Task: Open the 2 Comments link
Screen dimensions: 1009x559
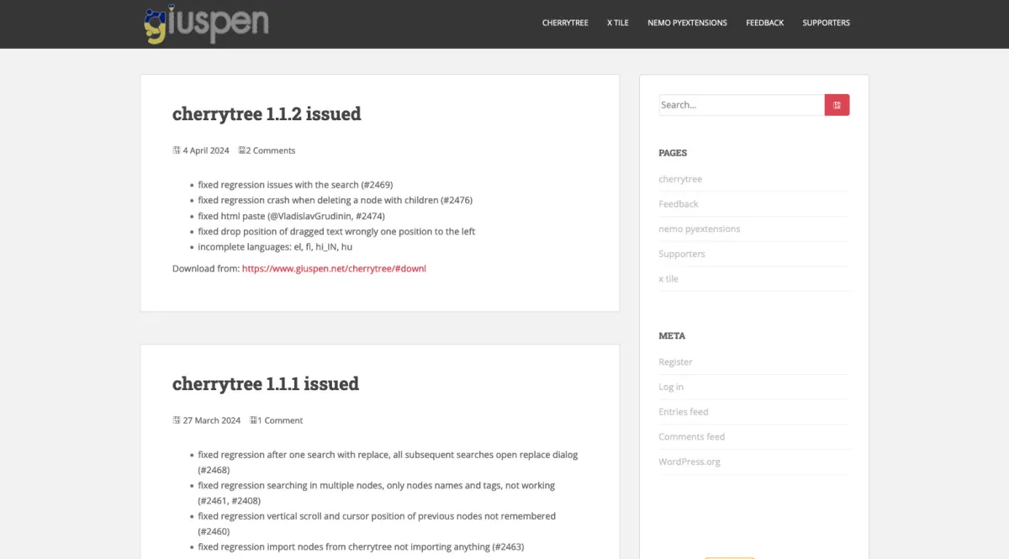Action: [x=271, y=150]
